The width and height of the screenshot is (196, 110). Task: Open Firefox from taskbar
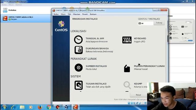tap(40, 107)
